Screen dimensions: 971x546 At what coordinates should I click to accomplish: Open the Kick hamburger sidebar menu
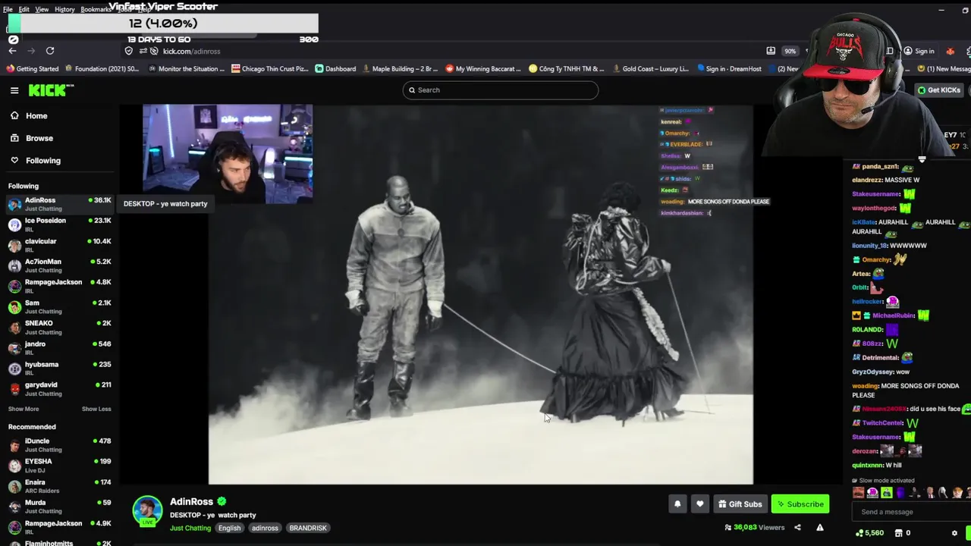click(x=14, y=90)
